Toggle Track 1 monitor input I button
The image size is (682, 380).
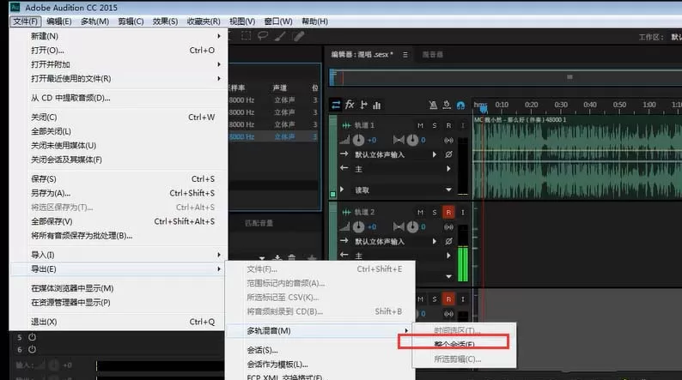(463, 125)
